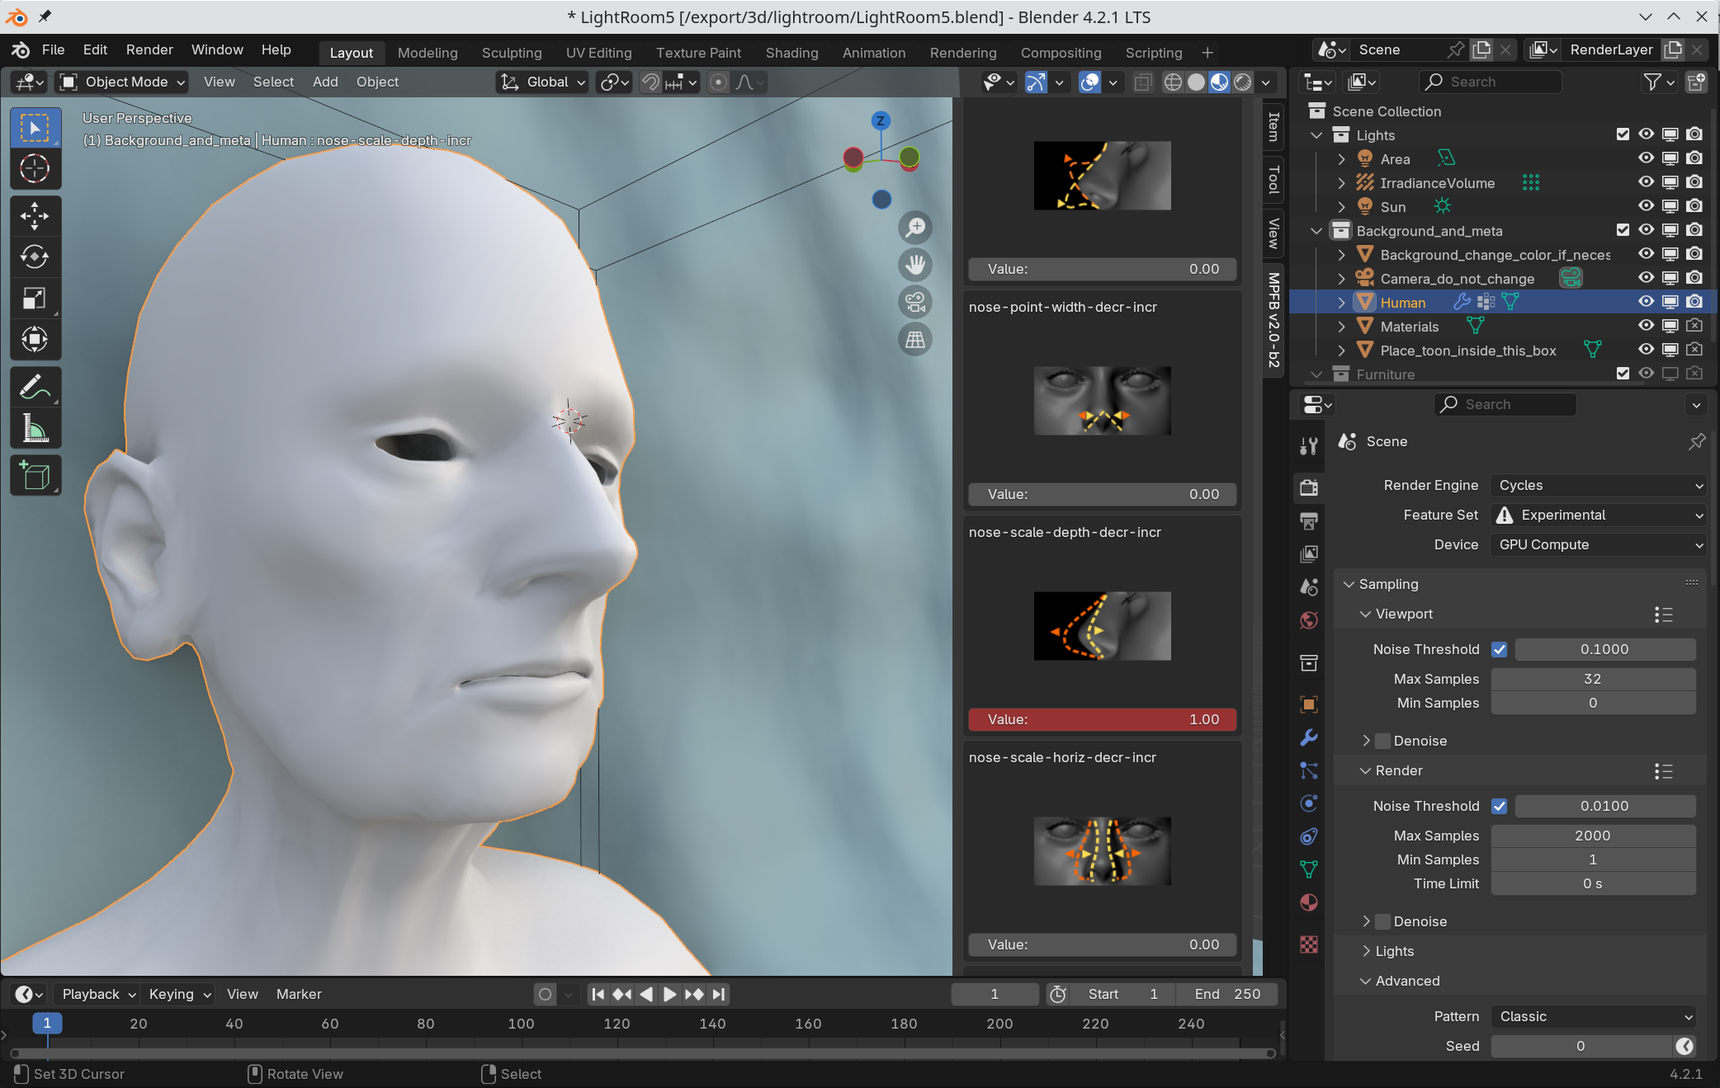Open the Material properties tab icon
Viewport: 1720px width, 1088px height.
tap(1309, 902)
